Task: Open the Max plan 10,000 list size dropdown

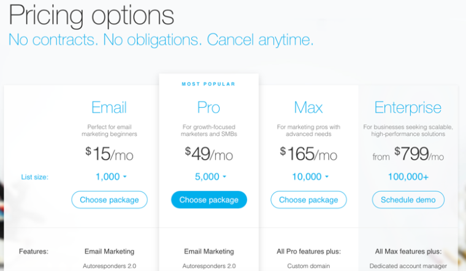Action: click(310, 177)
